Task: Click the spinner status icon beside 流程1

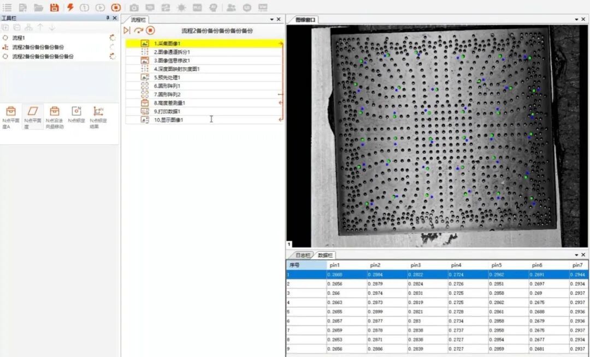Action: tap(112, 38)
